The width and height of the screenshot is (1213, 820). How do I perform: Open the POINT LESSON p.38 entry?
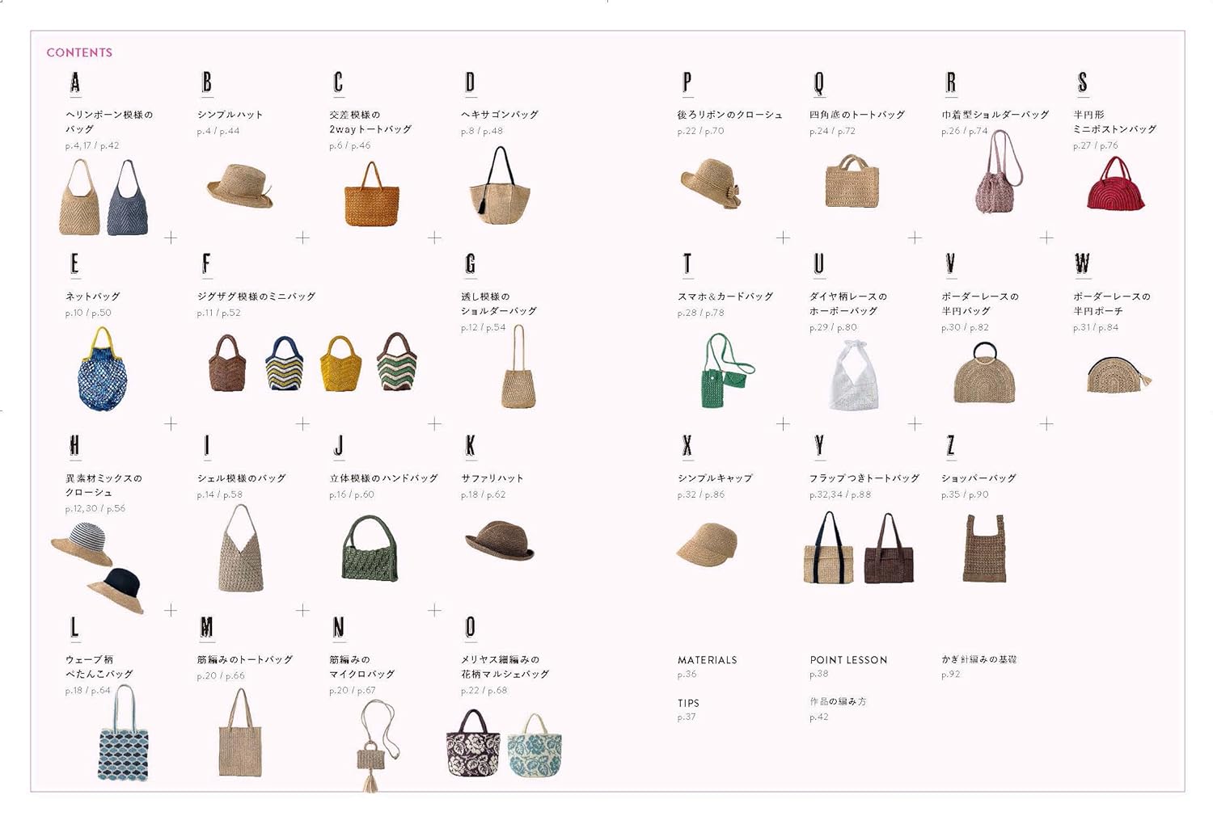click(848, 667)
